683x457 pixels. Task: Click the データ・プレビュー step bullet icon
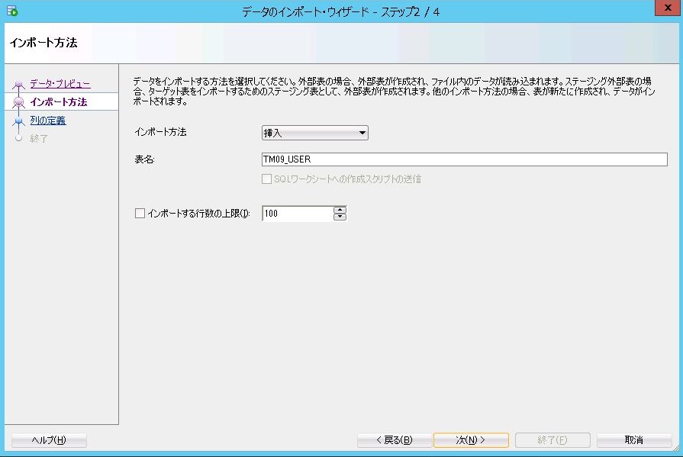point(19,84)
